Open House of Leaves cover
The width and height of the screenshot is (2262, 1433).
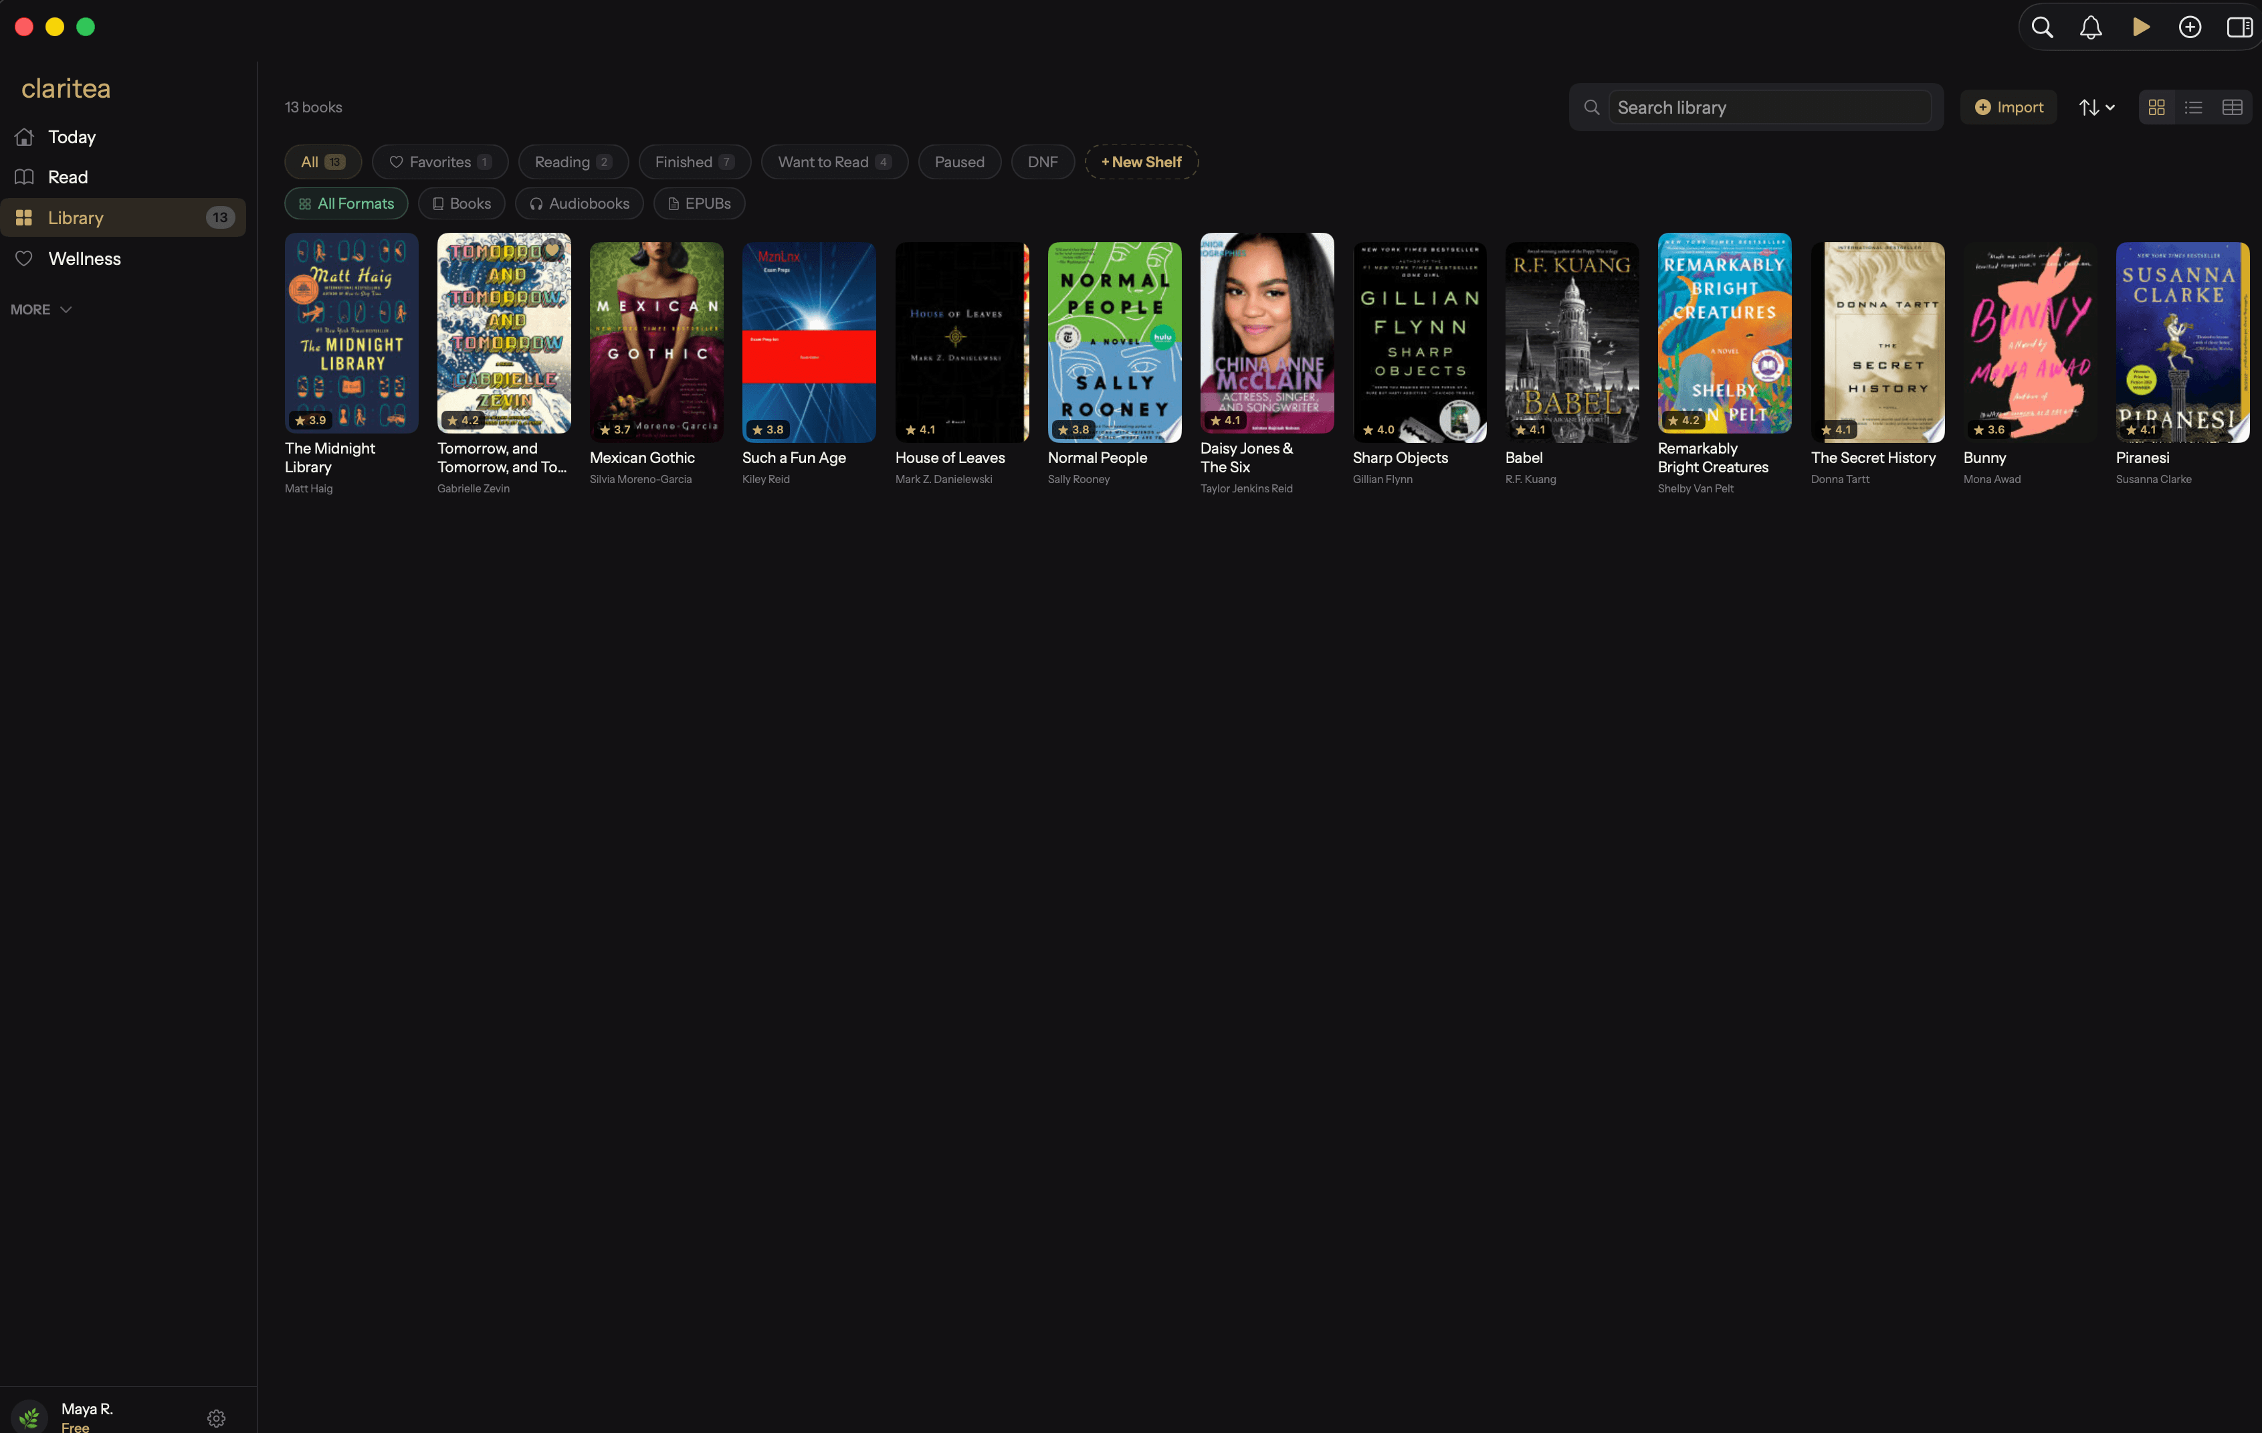[x=962, y=343]
